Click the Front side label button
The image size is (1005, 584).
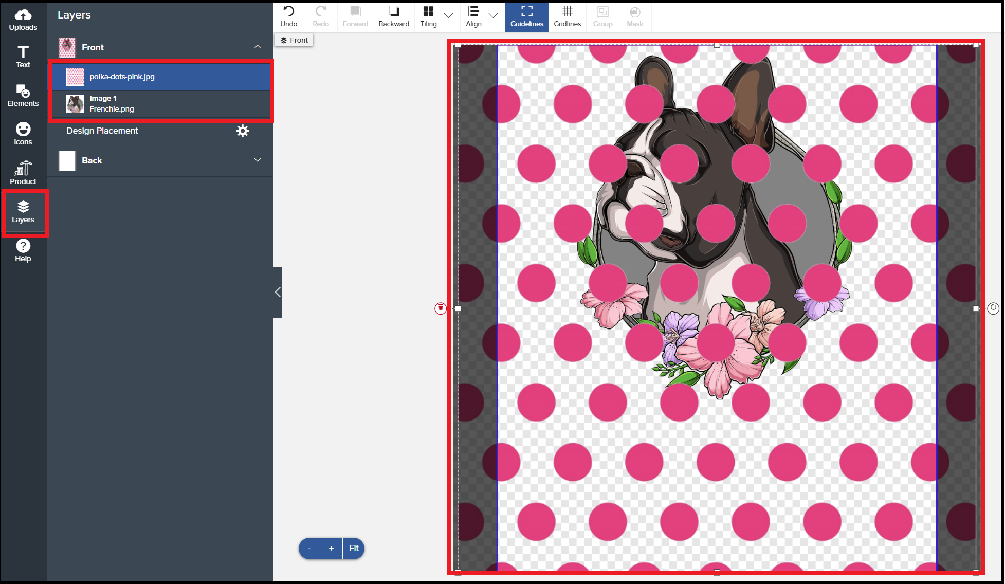coord(294,40)
